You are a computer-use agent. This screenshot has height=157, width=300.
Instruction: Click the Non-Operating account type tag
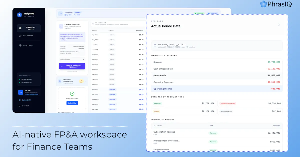[x=226, y=111]
